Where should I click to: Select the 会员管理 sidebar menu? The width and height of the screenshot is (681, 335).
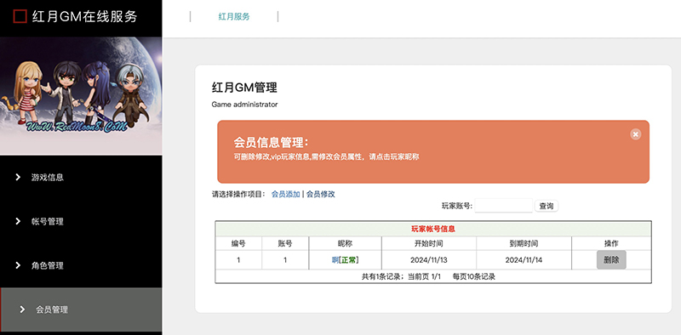tap(81, 309)
